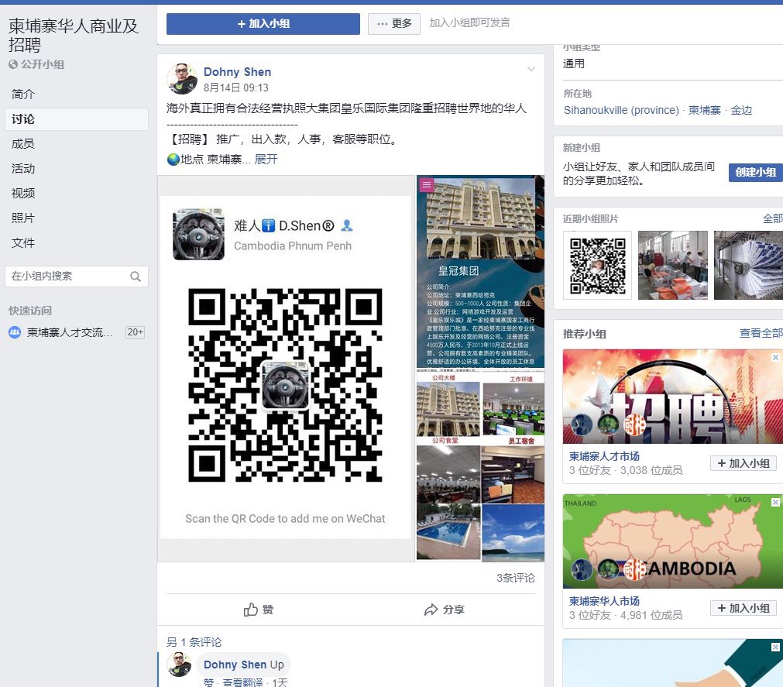View the 3条评论 comments count
783x687 pixels.
pos(515,578)
